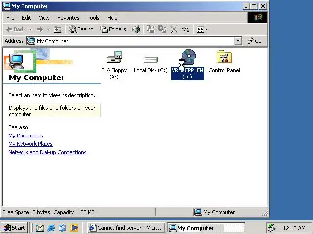Open the File menu
Viewport: 313px width, 234px height.
(x=10, y=18)
